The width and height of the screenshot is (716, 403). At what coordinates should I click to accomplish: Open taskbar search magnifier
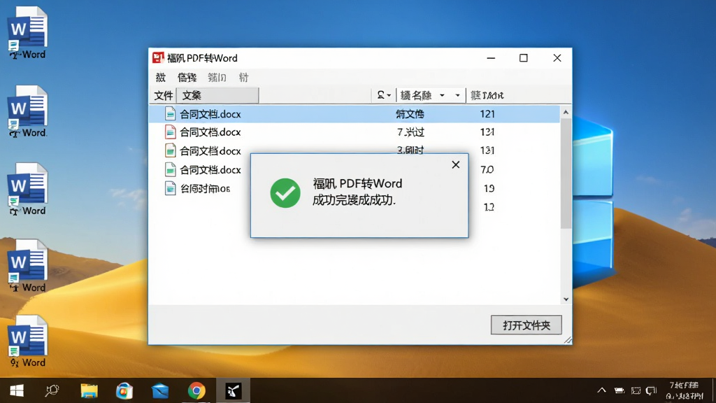[52, 390]
